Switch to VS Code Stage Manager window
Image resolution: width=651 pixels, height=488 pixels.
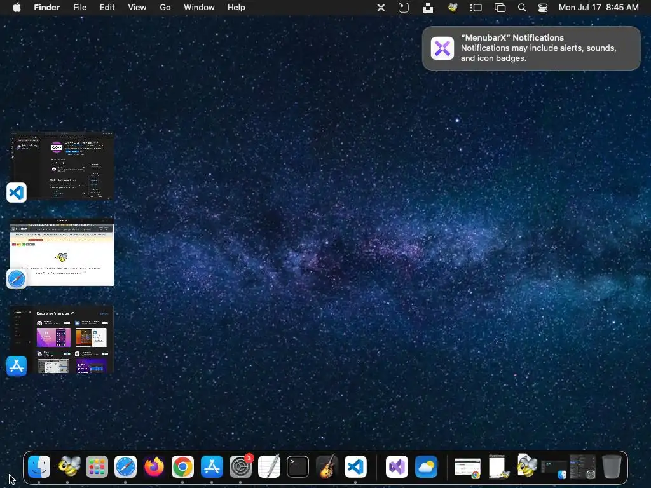[62, 166]
